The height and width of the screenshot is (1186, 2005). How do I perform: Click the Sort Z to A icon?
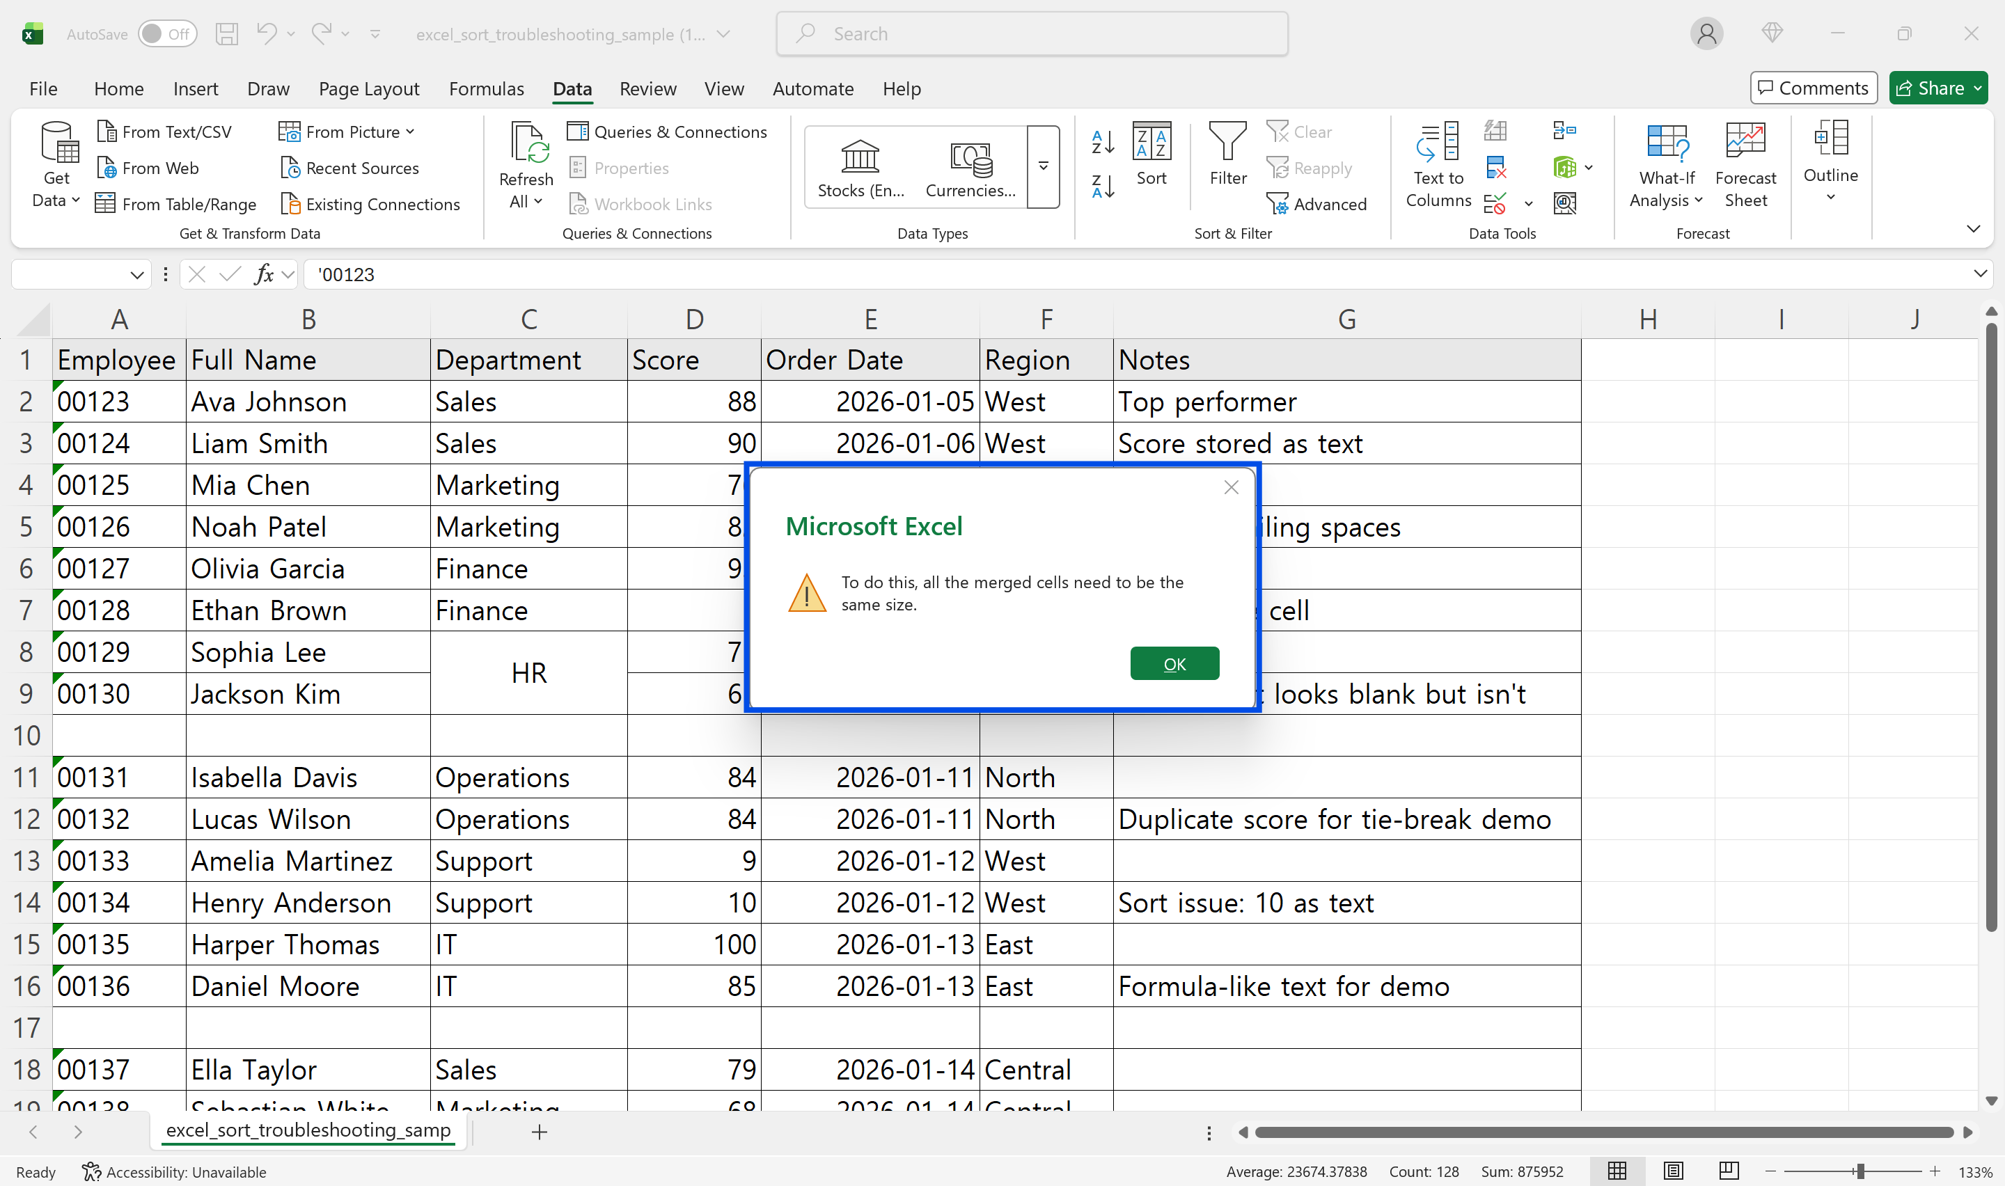tap(1103, 187)
